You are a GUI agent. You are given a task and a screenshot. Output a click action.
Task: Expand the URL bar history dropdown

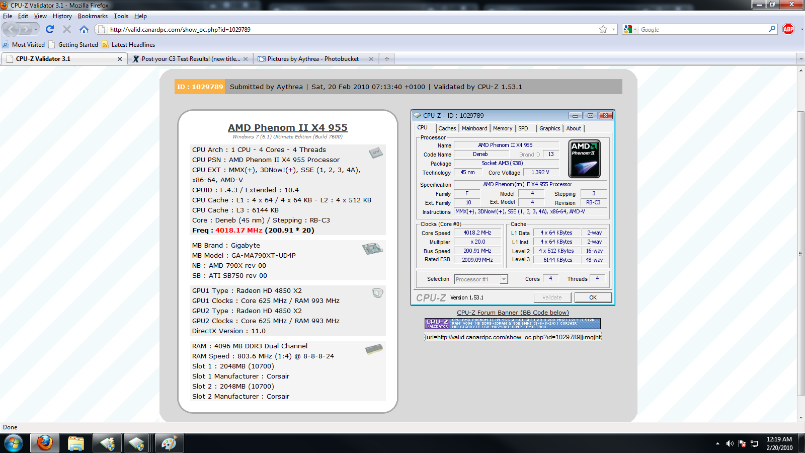coord(613,30)
